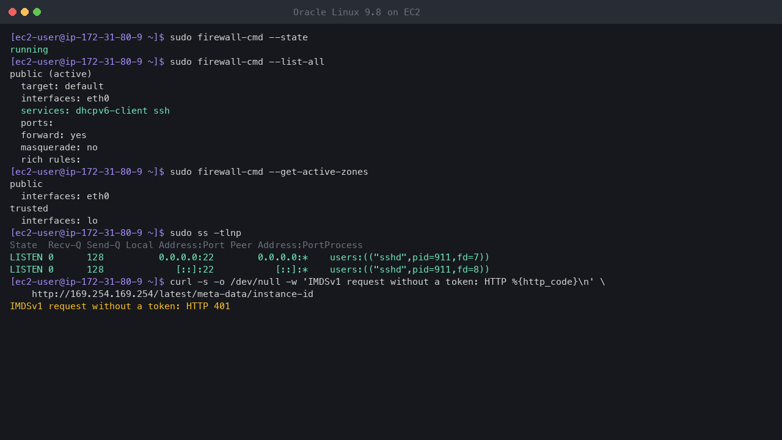782x440 pixels.
Task: Select the '0.0.0.0:22' listening address
Action: (x=186, y=257)
